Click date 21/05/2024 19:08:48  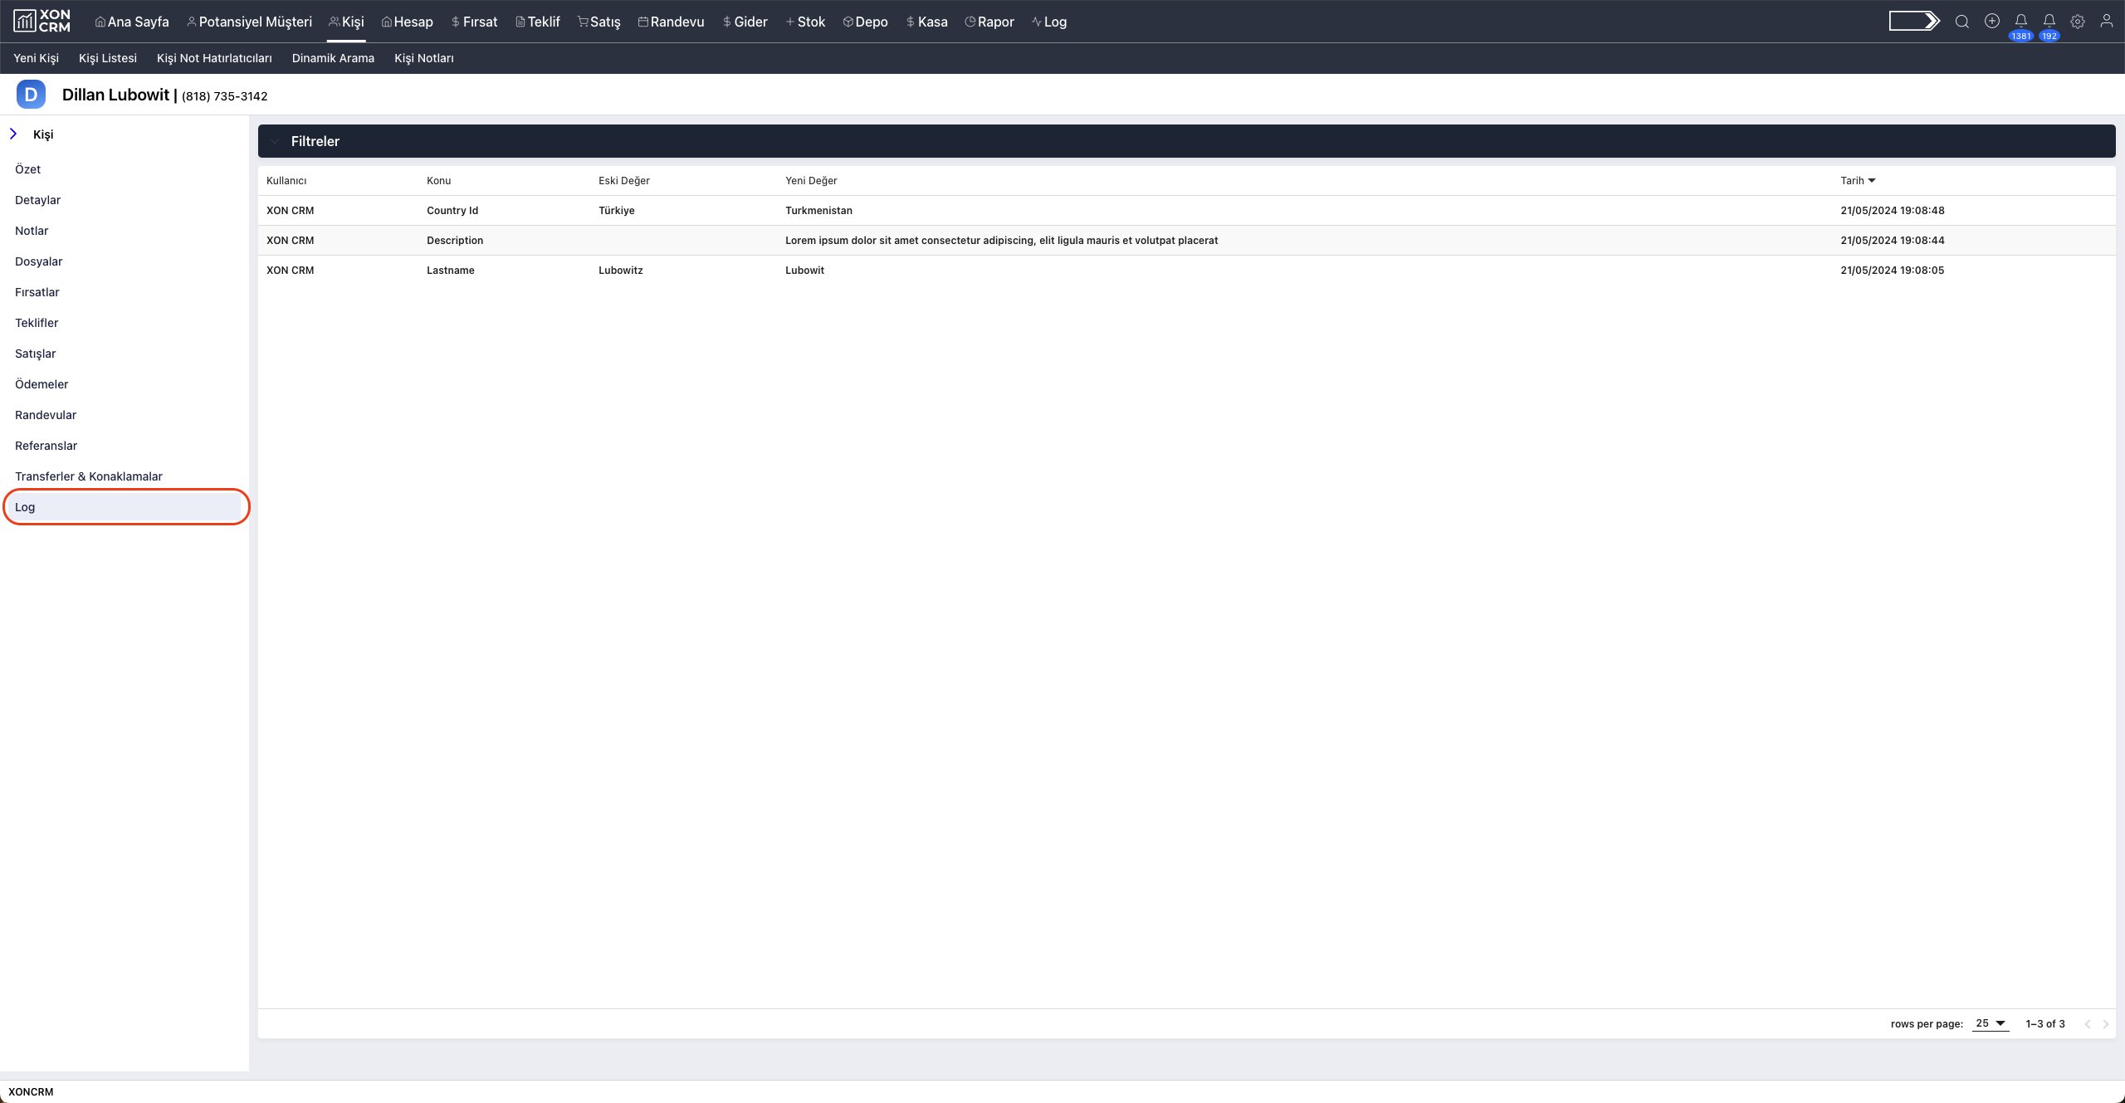pyautogui.click(x=1893, y=210)
